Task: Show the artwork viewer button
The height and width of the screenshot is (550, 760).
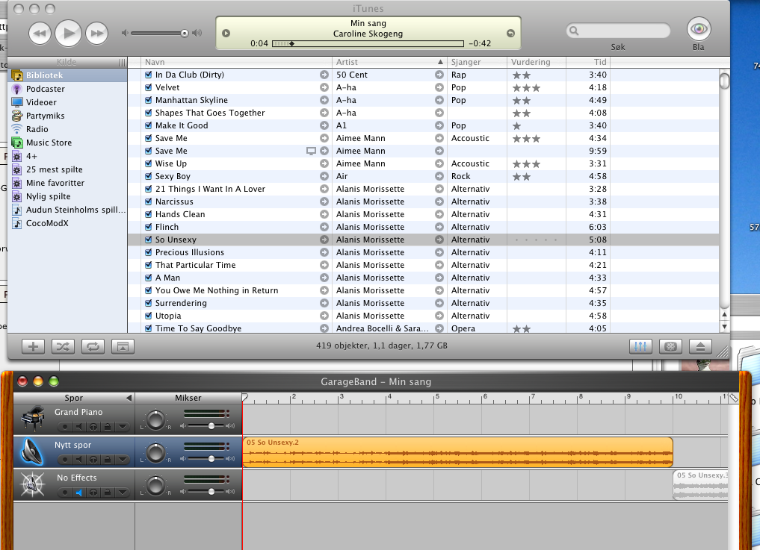Action: pos(123,346)
